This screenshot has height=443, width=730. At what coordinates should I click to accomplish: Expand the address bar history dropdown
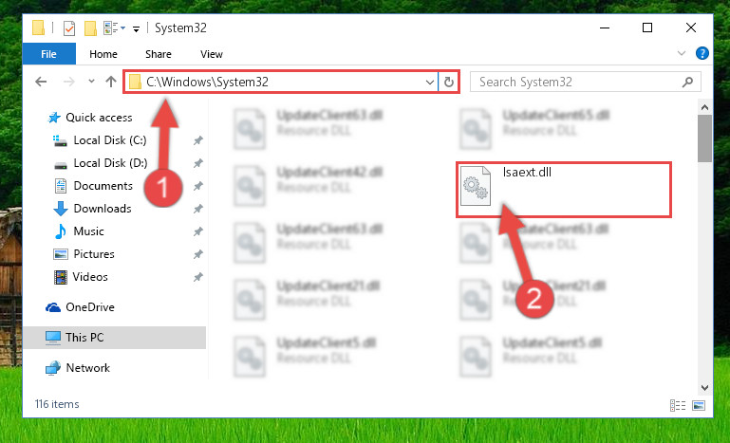pos(430,83)
